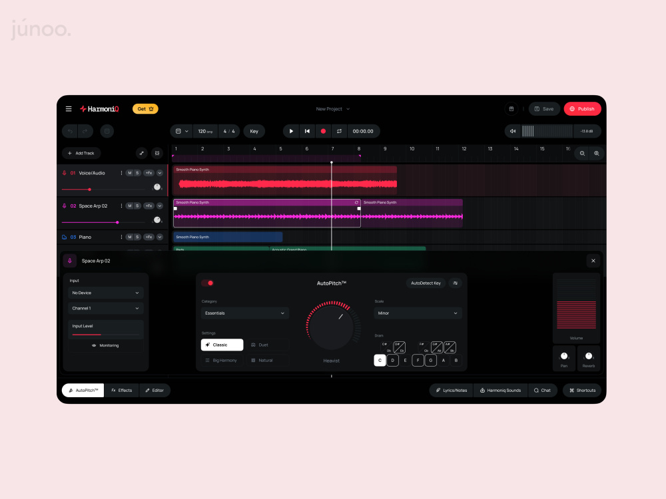Solo the Space Arp 02 track
Screen dimensions: 666x499
point(137,206)
